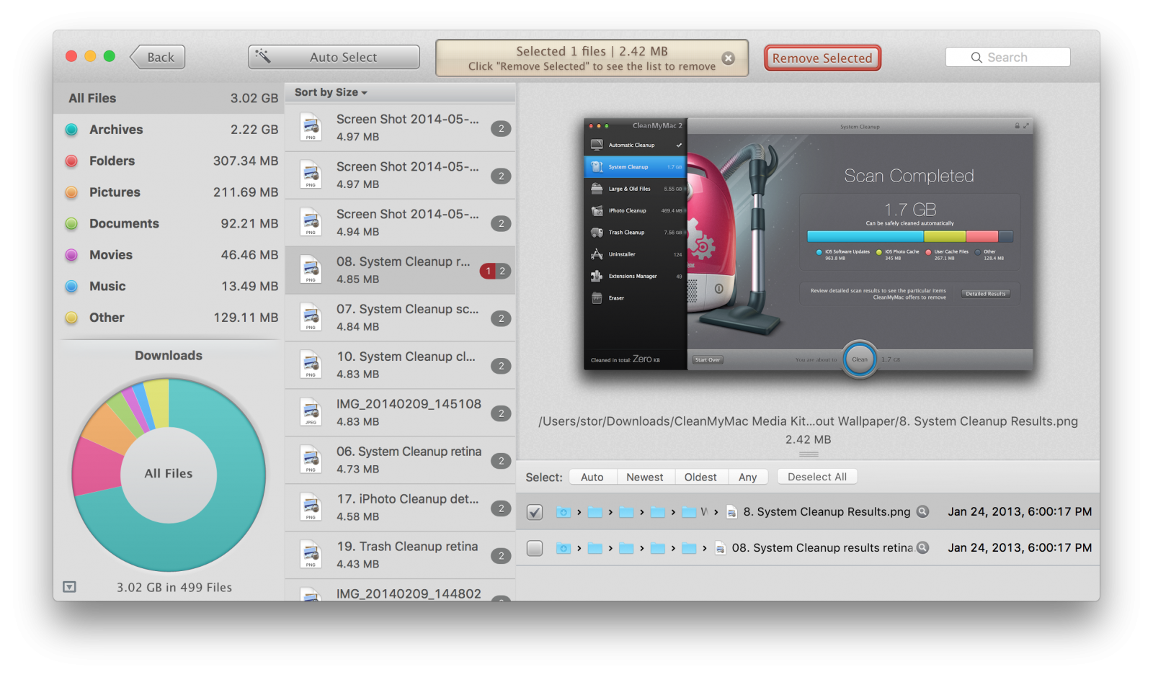Viewport: 1153px width, 677px height.
Task: Reveal 8. System Cleanup Results.png using its magnifier
Action: click(922, 511)
